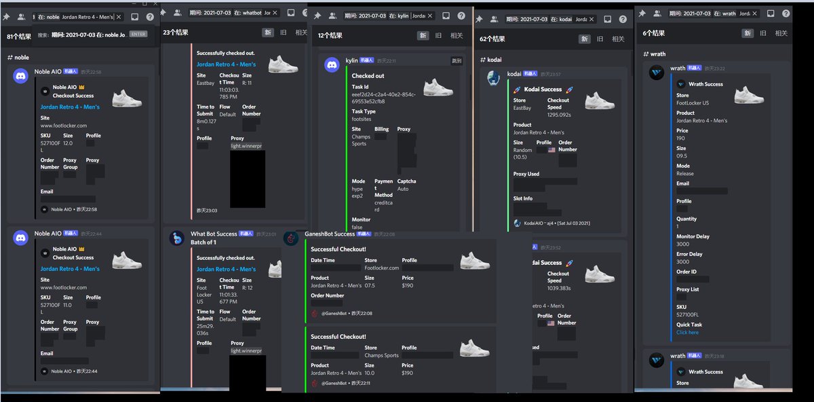Select 旧 sort tab in kodai results
The width and height of the screenshot is (814, 402).
(600, 39)
